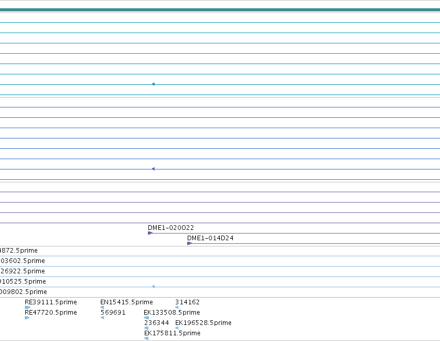Click the teal direction arrowhead on the cyan track line

153,84
